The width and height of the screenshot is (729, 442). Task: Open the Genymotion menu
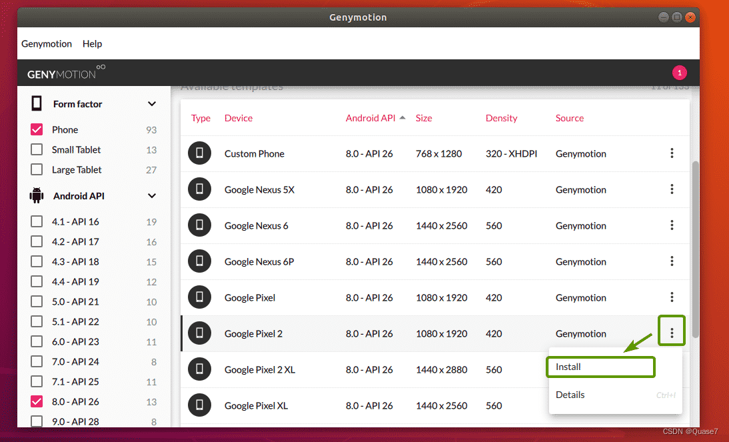click(x=47, y=44)
